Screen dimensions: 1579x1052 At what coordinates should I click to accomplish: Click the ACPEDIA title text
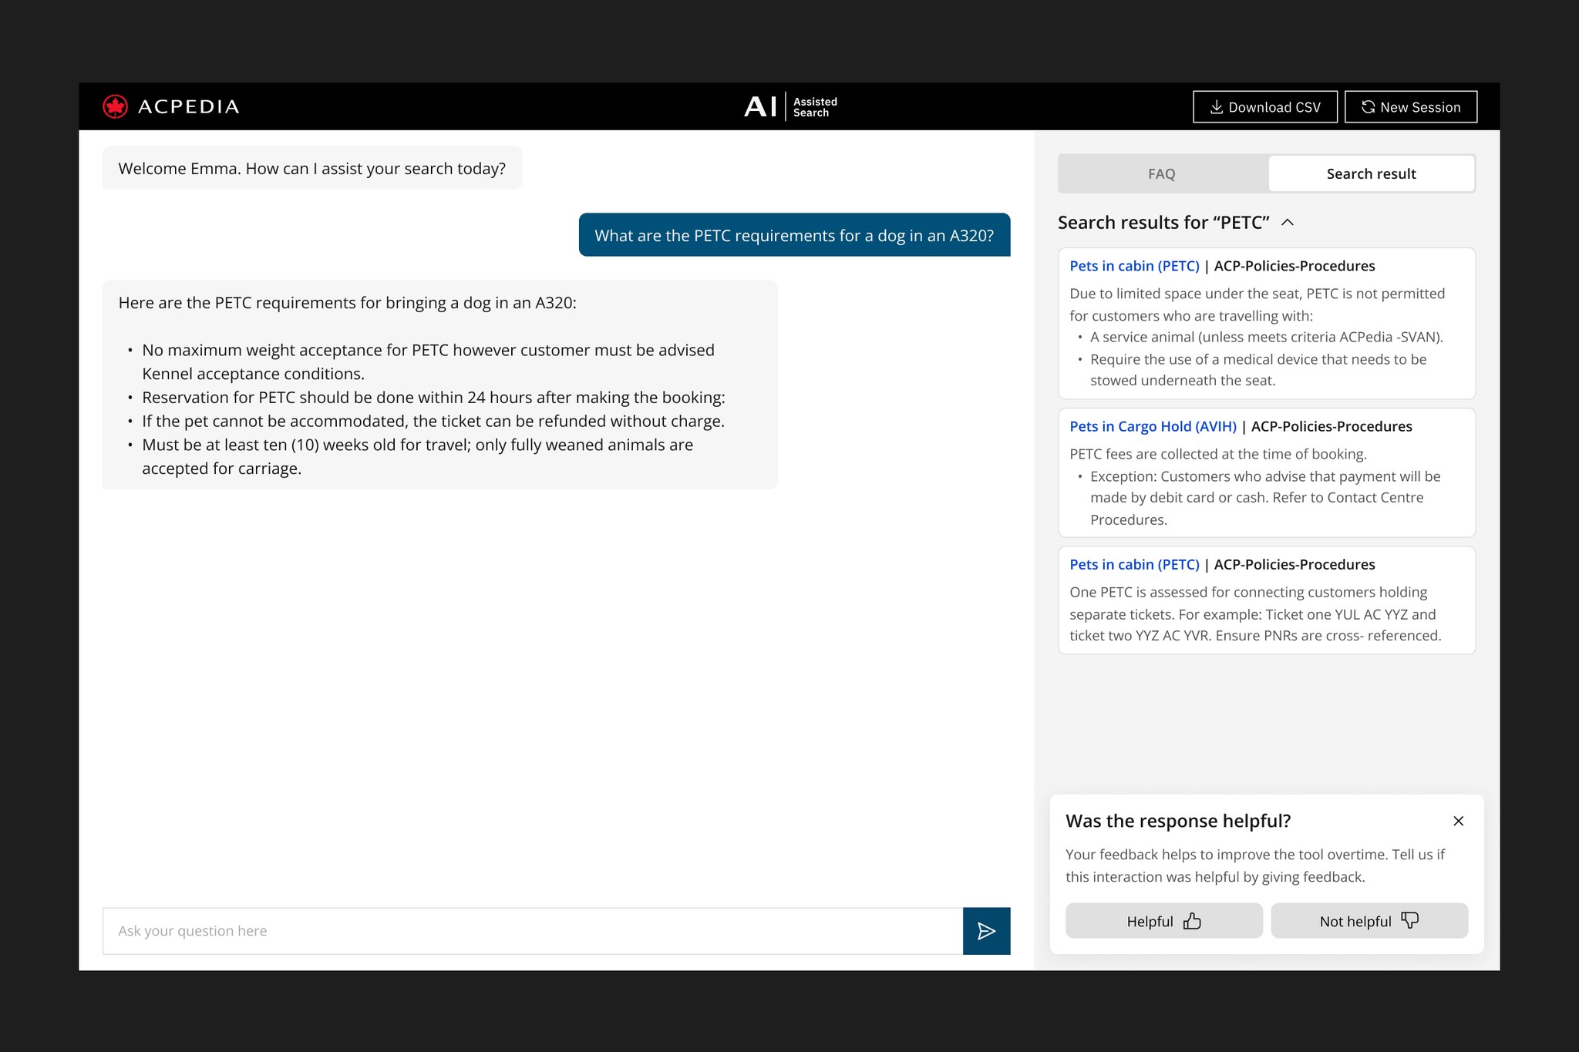(189, 107)
